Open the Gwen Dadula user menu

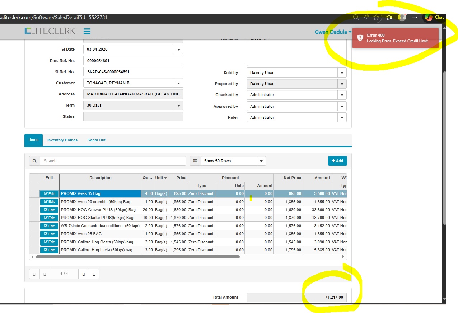point(333,32)
